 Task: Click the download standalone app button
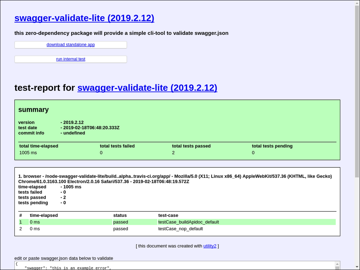(x=70, y=45)
